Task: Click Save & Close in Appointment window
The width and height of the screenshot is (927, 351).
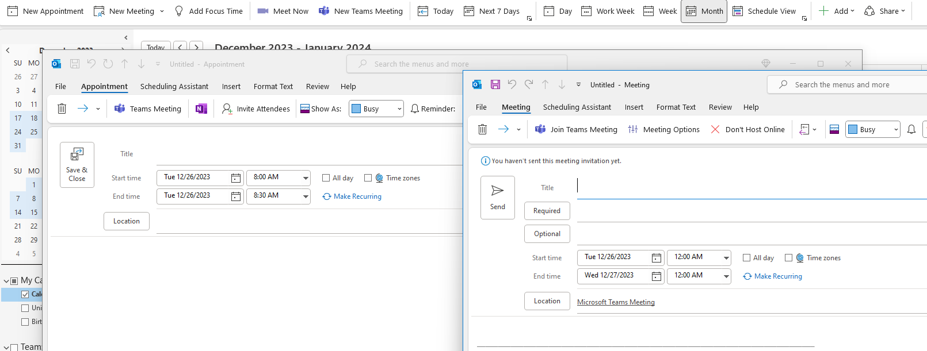Action: tap(77, 165)
